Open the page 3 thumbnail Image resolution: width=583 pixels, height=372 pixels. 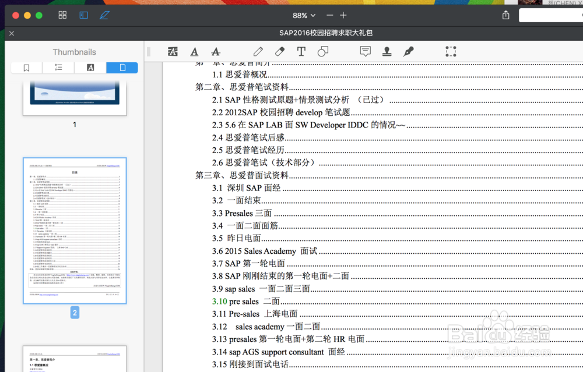point(75,359)
